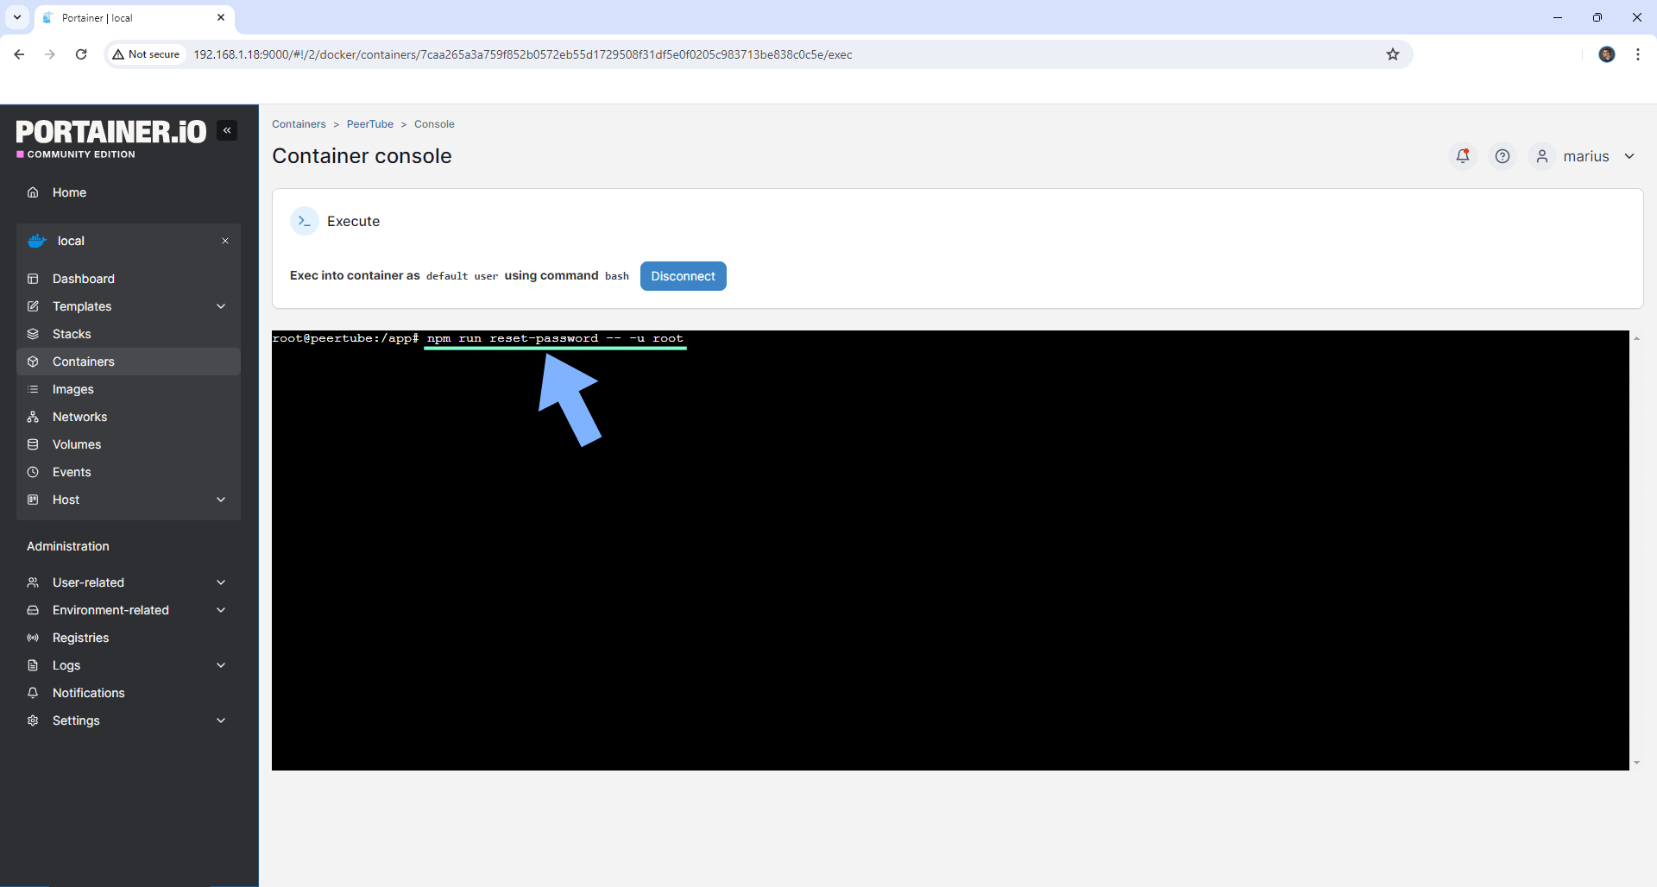Image resolution: width=1657 pixels, height=887 pixels.
Task: Navigate to PeerTube in the breadcrumb
Action: point(369,123)
